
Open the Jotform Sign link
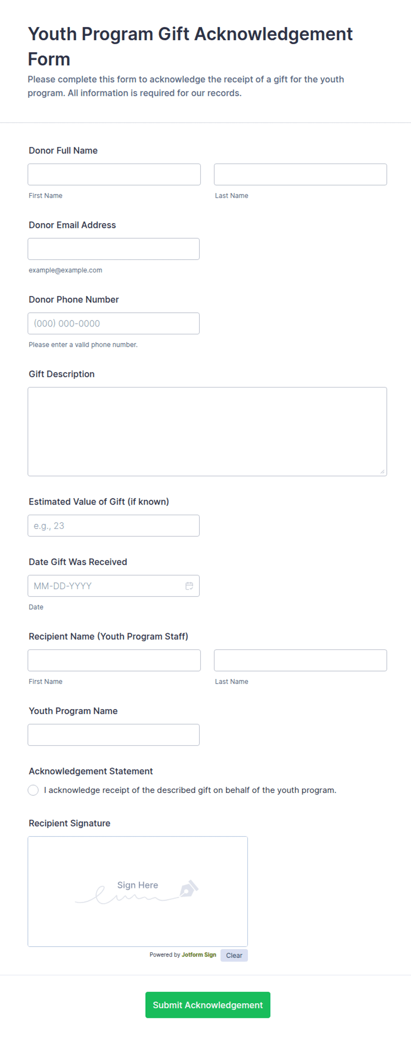click(x=199, y=955)
